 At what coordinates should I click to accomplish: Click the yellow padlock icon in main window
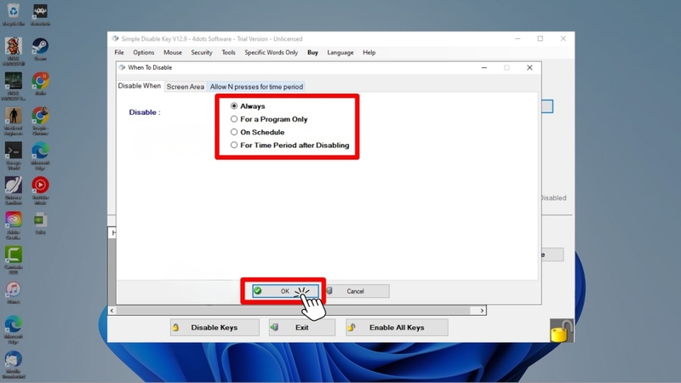point(561,331)
